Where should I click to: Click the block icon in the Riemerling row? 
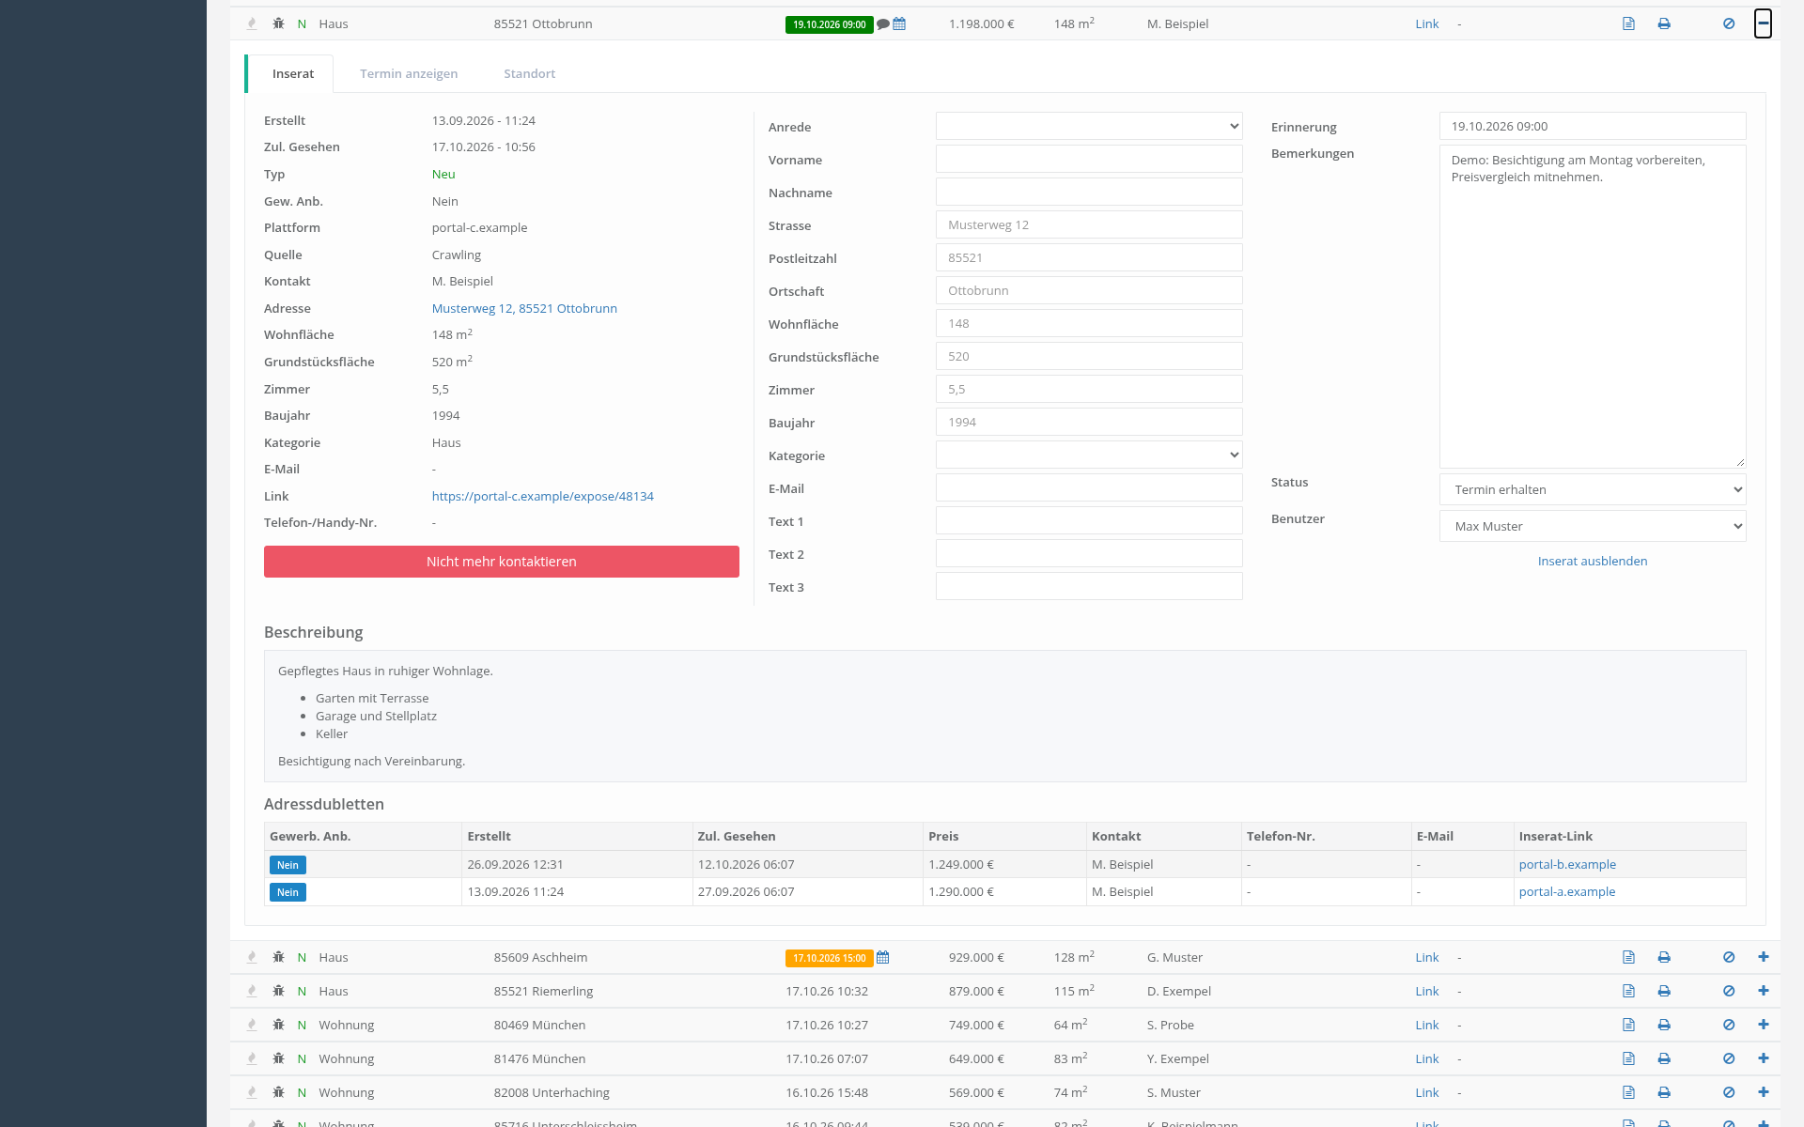[1729, 991]
